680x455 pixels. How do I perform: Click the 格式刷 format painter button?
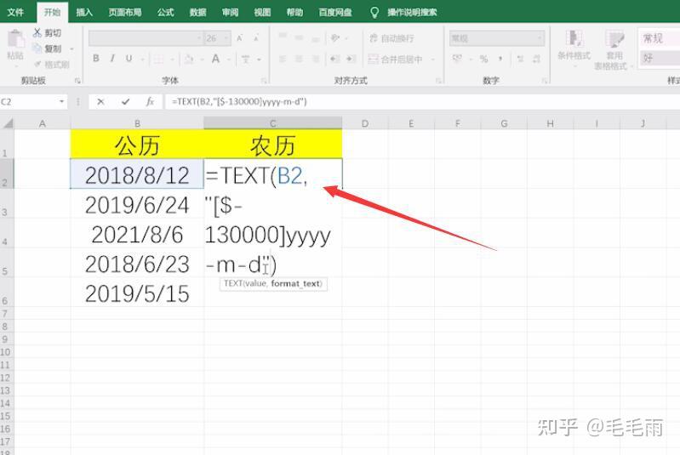[x=52, y=65]
